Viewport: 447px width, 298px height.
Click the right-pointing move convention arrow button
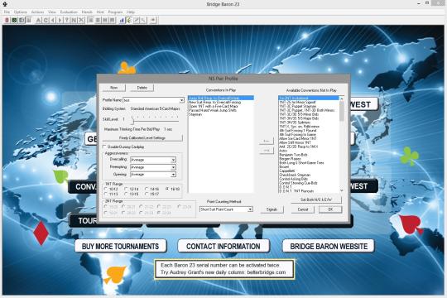coord(267,150)
